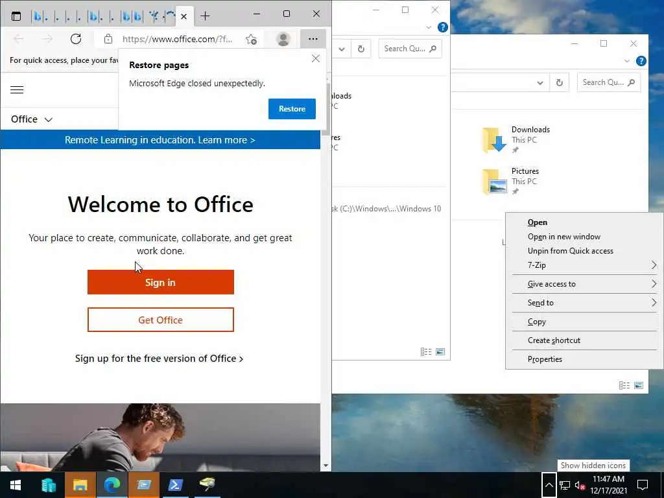The height and width of the screenshot is (498, 664).
Task: Open Remote Learning in education link
Action: click(160, 140)
